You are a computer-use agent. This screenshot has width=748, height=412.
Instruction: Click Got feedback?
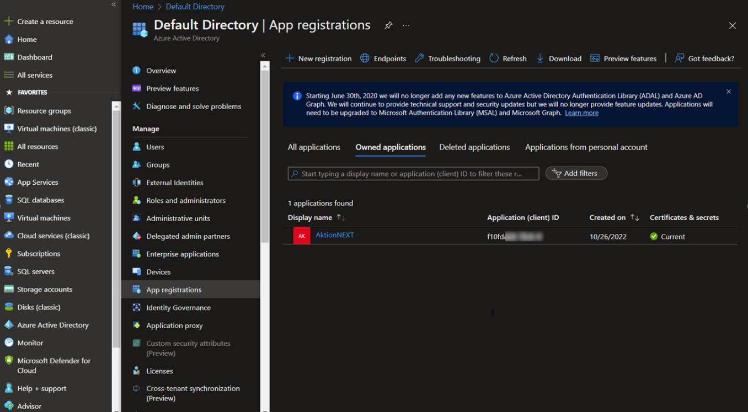[704, 58]
